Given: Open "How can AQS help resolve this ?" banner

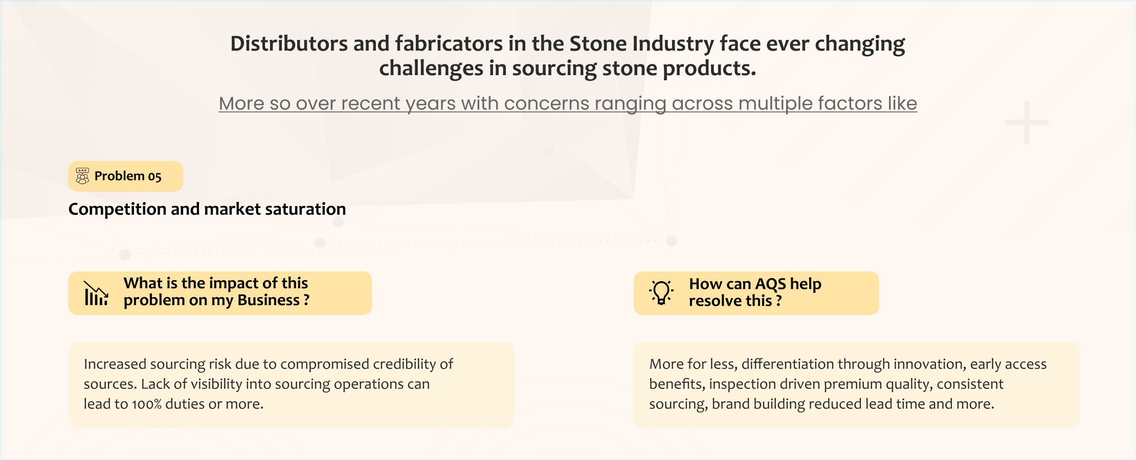Looking at the screenshot, I should 756,293.
